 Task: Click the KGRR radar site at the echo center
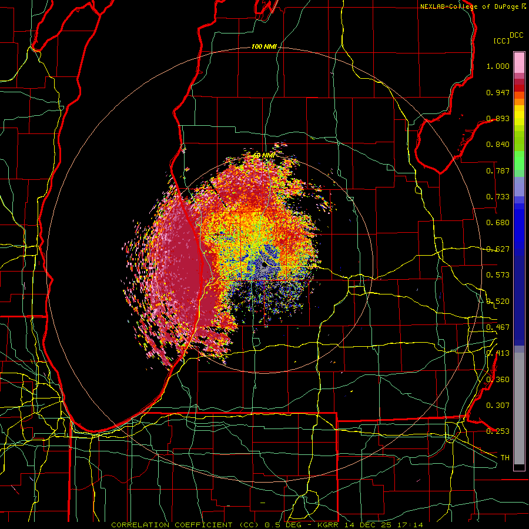[x=264, y=265]
